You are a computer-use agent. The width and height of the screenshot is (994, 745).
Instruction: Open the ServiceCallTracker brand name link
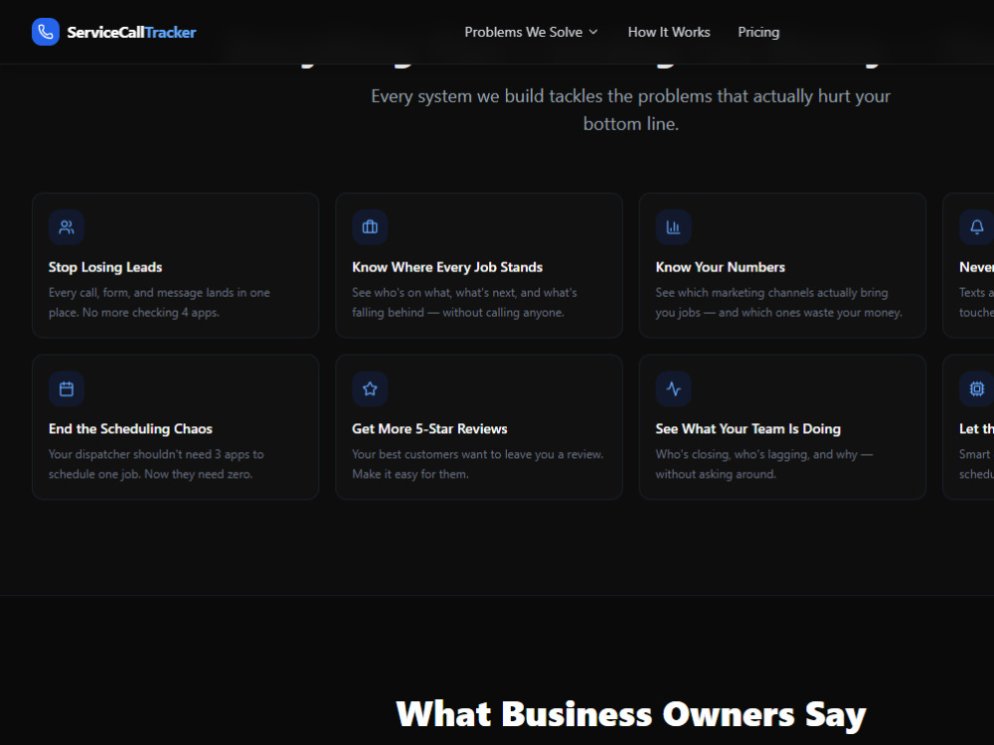pyautogui.click(x=131, y=33)
